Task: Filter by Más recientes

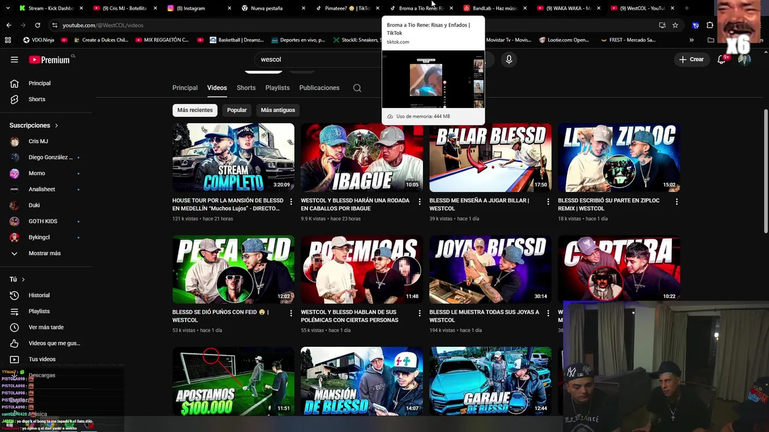Action: coord(195,110)
